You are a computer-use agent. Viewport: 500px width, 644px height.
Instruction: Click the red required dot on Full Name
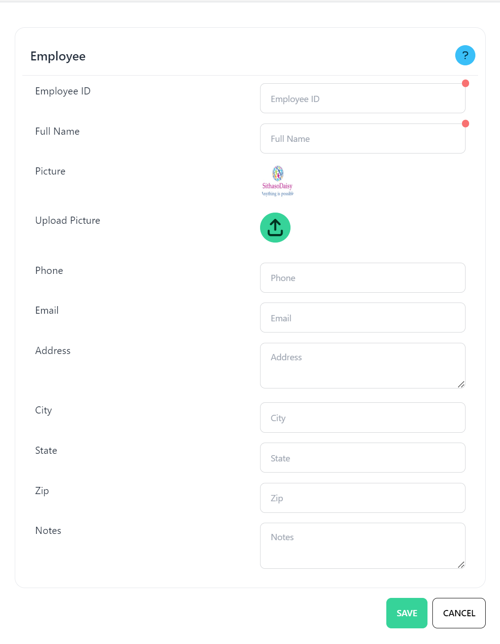466,124
